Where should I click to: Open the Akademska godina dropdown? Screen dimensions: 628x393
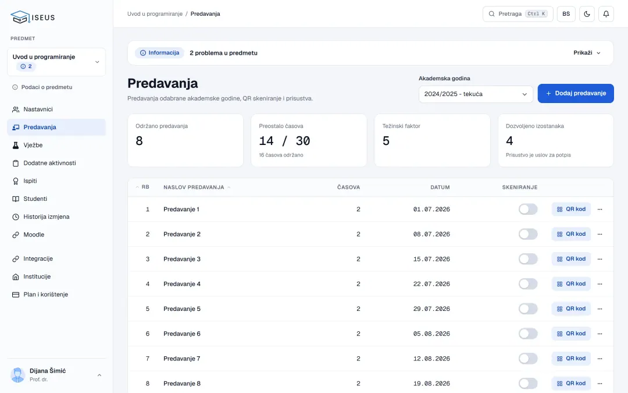(x=476, y=94)
